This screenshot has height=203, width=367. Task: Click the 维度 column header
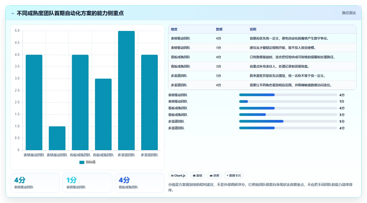(x=174, y=29)
